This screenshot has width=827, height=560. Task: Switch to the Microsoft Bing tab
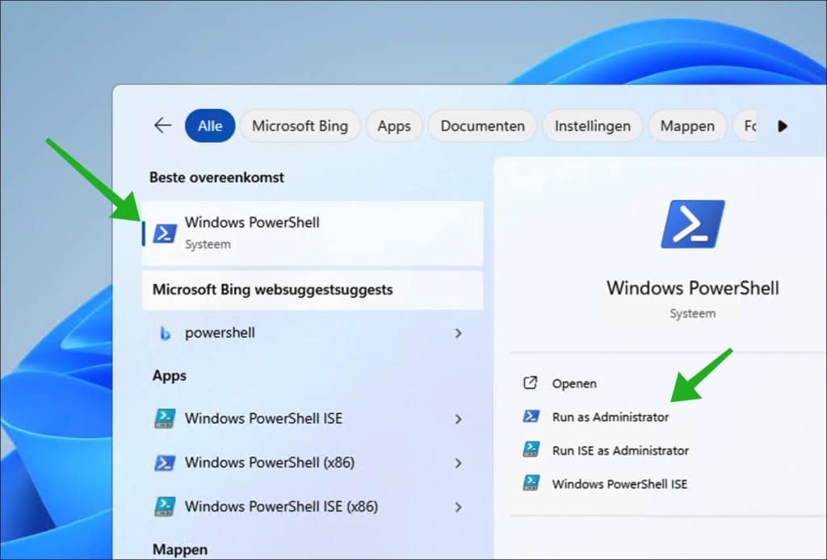coord(300,126)
